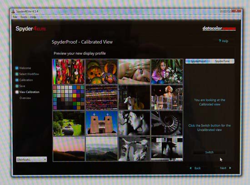Go Back to the previous step

click(x=197, y=168)
